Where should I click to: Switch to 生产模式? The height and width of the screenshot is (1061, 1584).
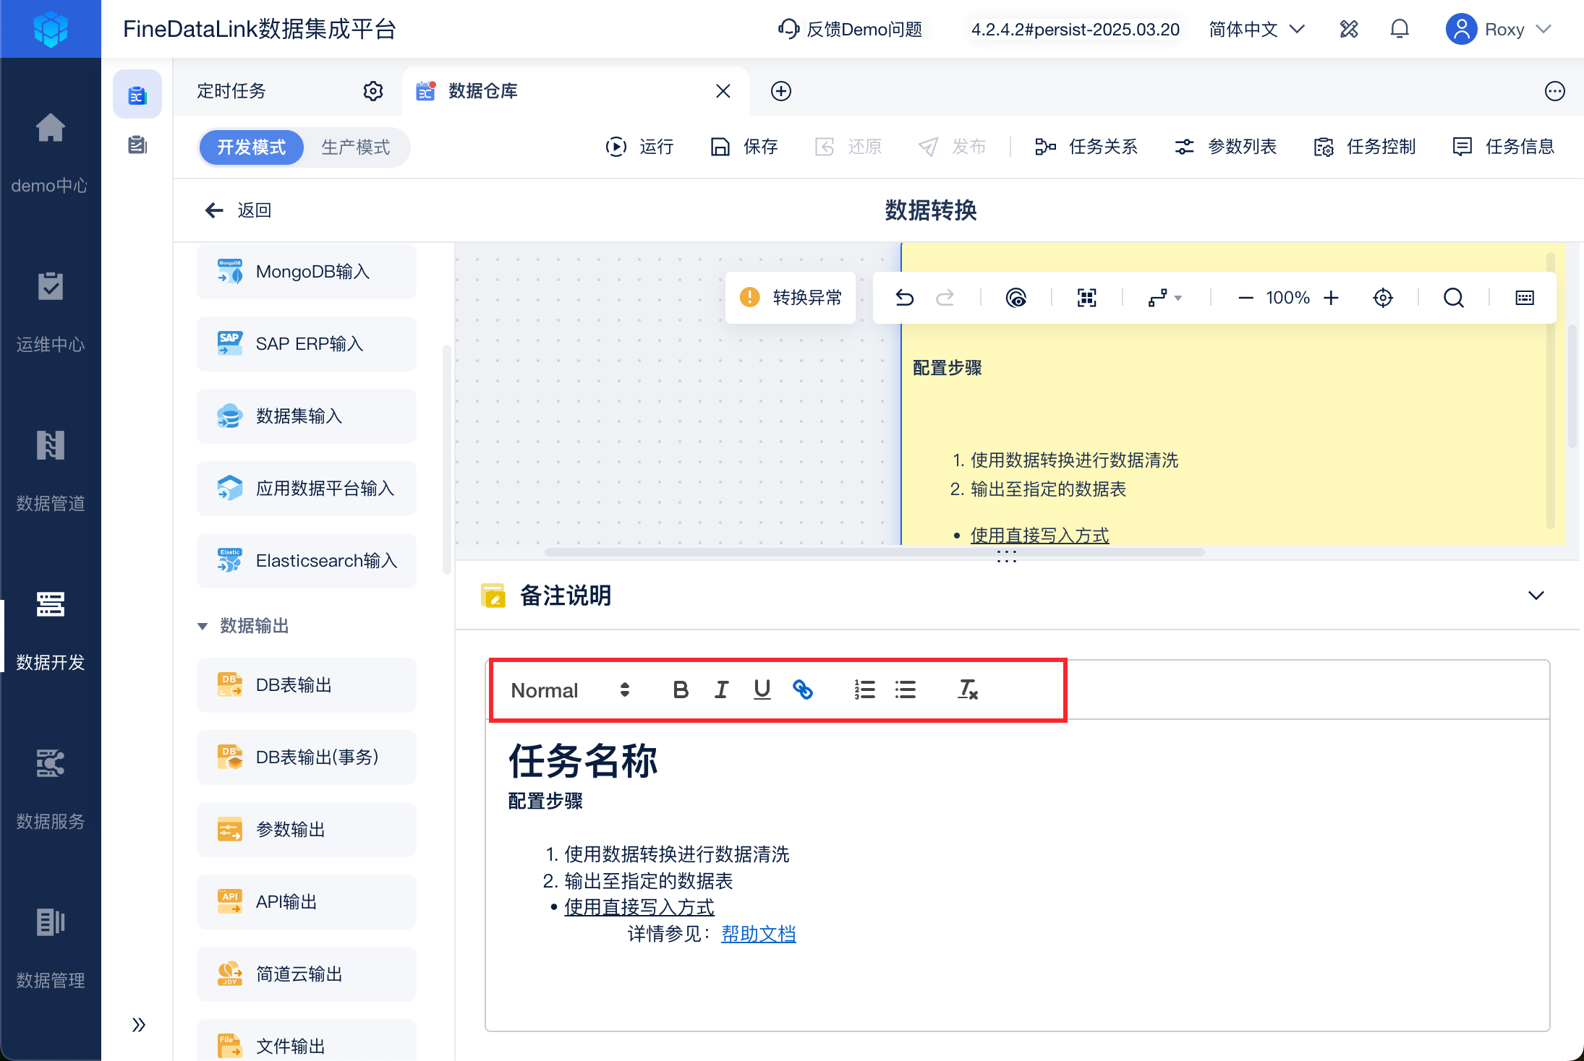coord(355,147)
